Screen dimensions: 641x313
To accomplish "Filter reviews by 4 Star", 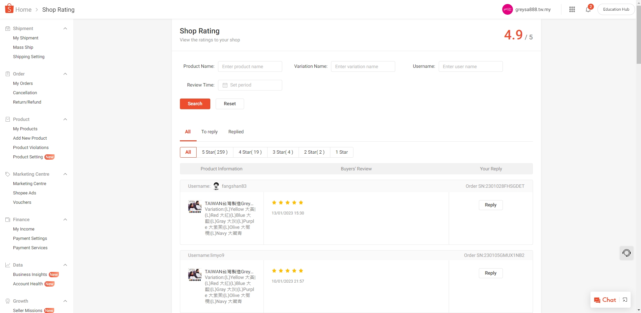I will [x=250, y=152].
